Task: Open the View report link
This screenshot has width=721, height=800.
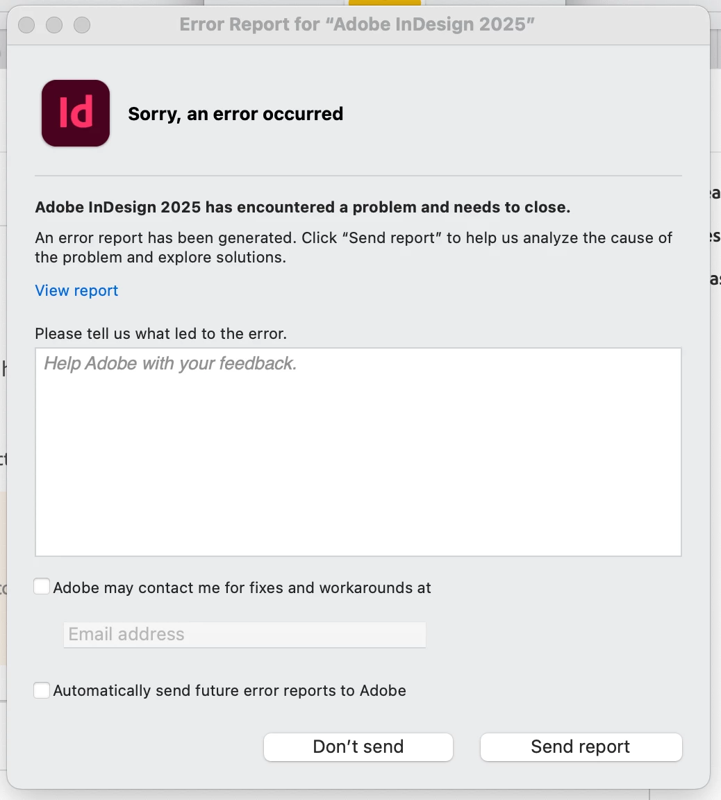Action: (76, 290)
